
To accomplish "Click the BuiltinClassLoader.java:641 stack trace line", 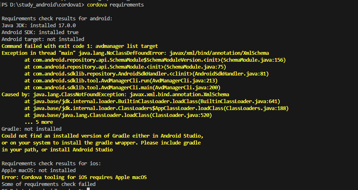I will pos(152,101).
